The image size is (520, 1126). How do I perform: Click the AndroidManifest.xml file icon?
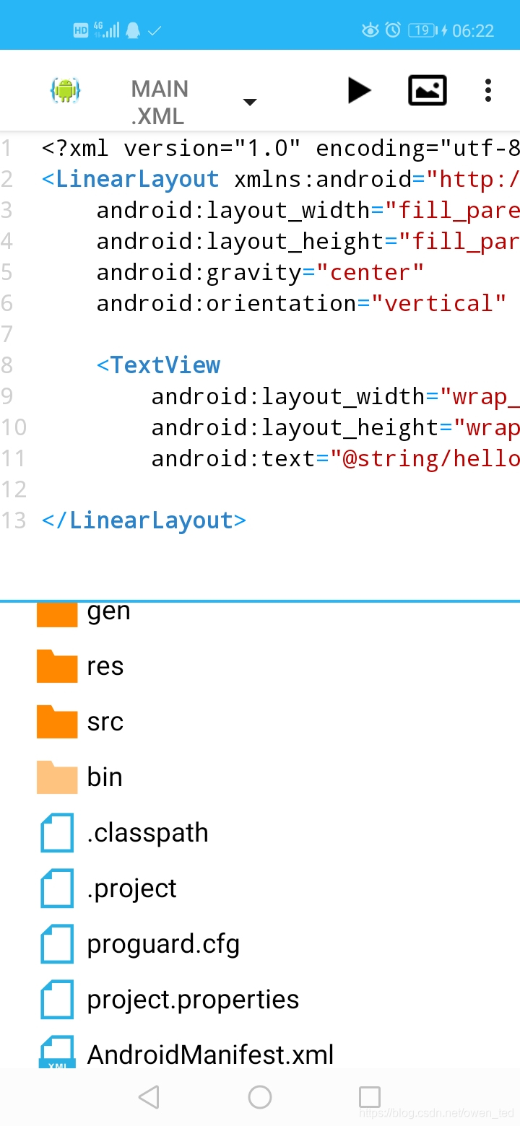coord(57,1052)
